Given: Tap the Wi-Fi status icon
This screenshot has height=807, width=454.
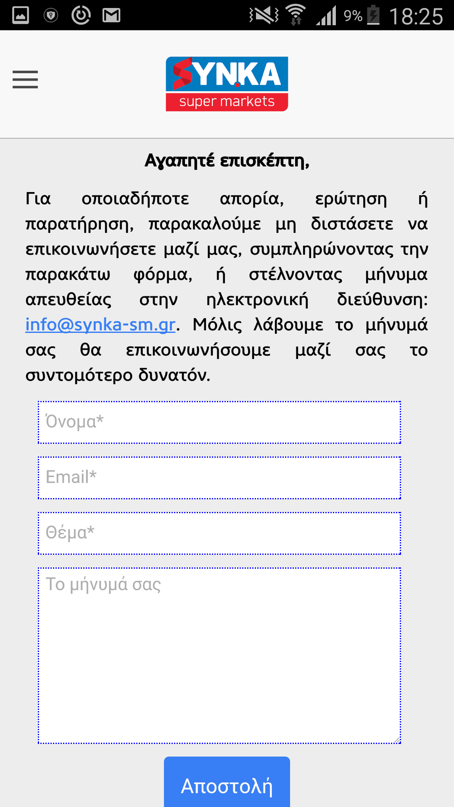Looking at the screenshot, I should pyautogui.click(x=296, y=15).
